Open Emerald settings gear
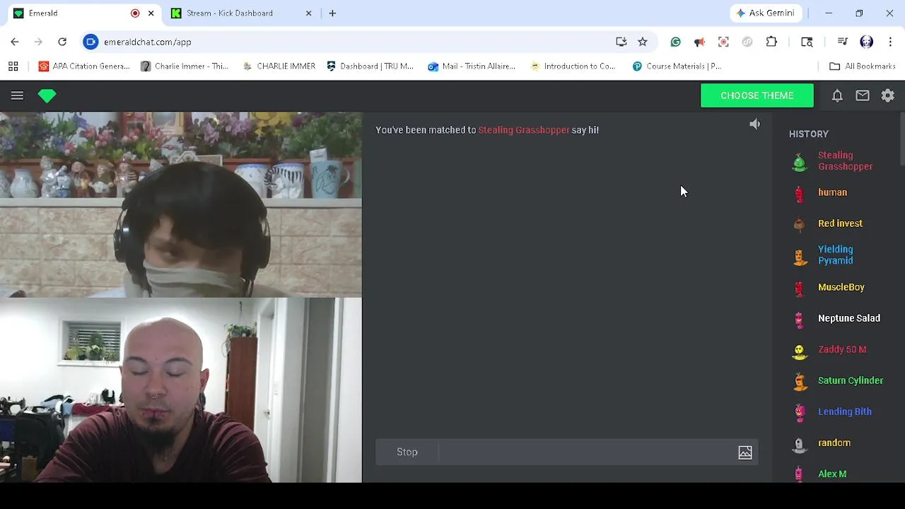The height and width of the screenshot is (509, 905). coord(888,95)
